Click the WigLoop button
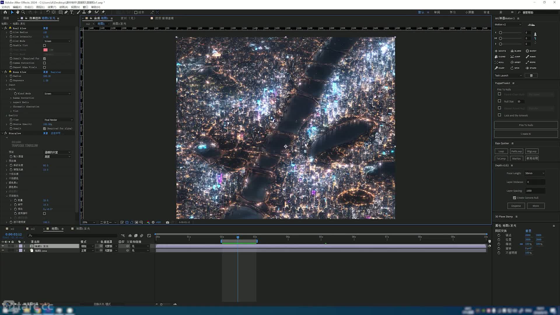Viewport: 560px width, 315px height. pyautogui.click(x=532, y=151)
